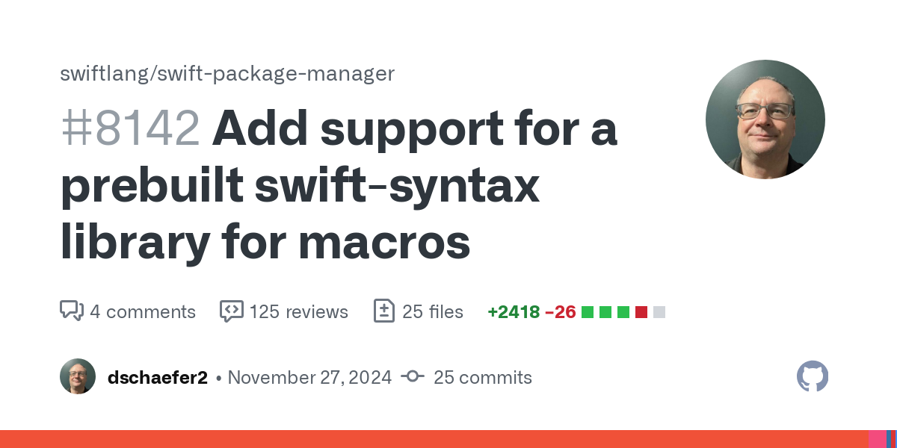Click the files changed diff icon
Viewport: 897px width, 448px height.
click(383, 311)
